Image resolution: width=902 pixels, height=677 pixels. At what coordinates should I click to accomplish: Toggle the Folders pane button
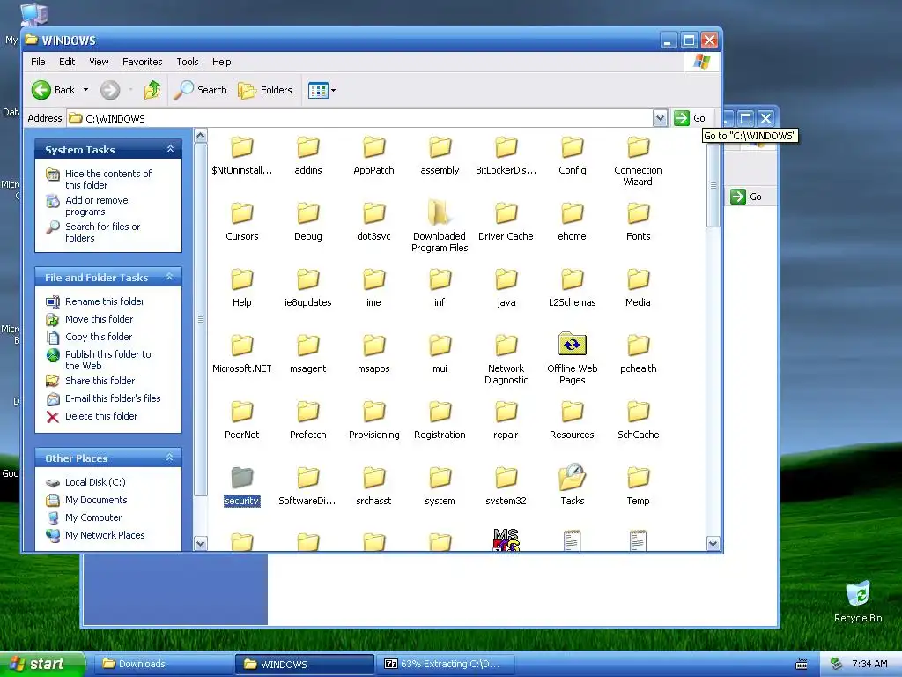[265, 90]
